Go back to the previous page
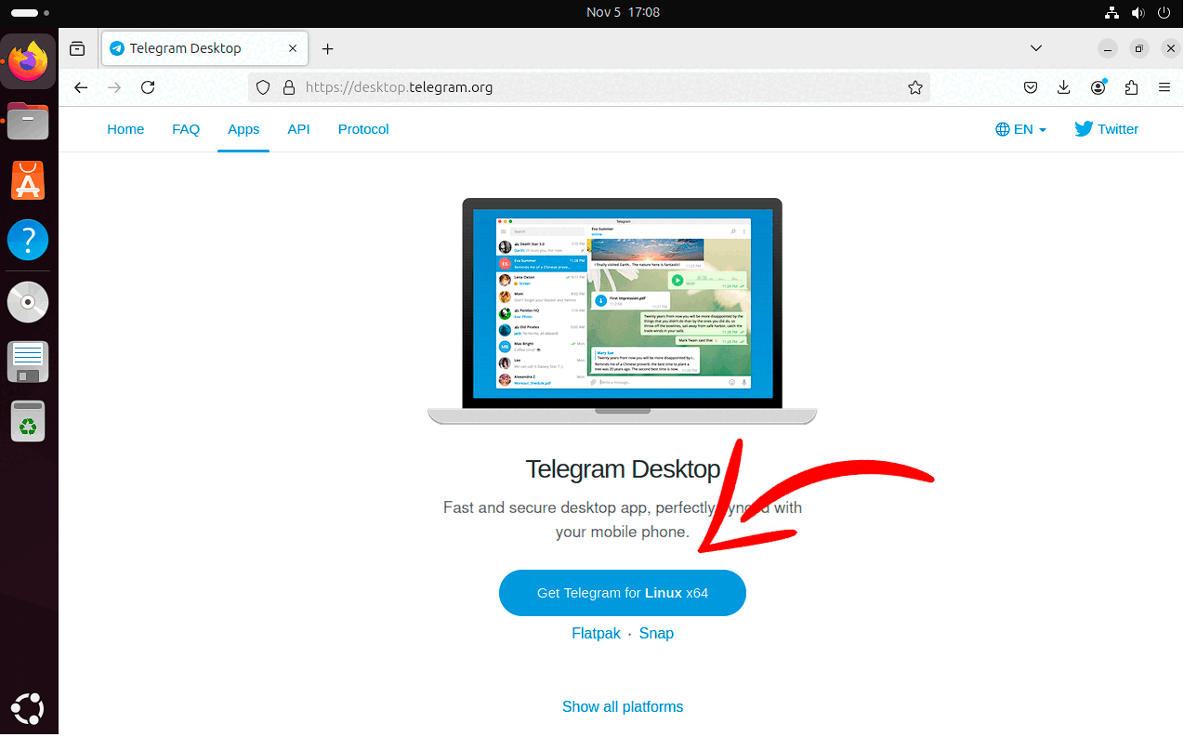The image size is (1184, 737). 81,87
